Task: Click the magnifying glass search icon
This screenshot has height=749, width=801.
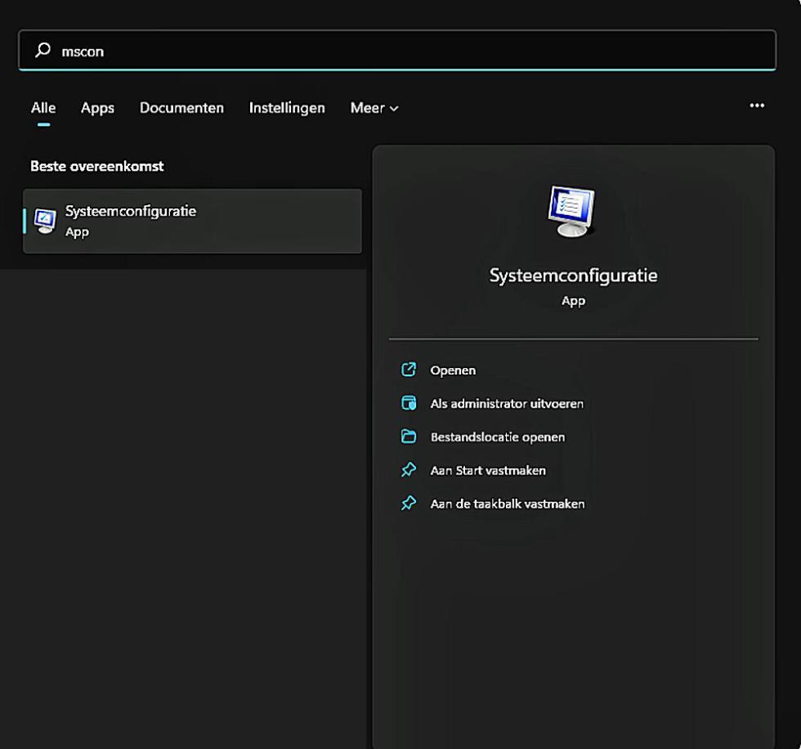Action: point(43,50)
